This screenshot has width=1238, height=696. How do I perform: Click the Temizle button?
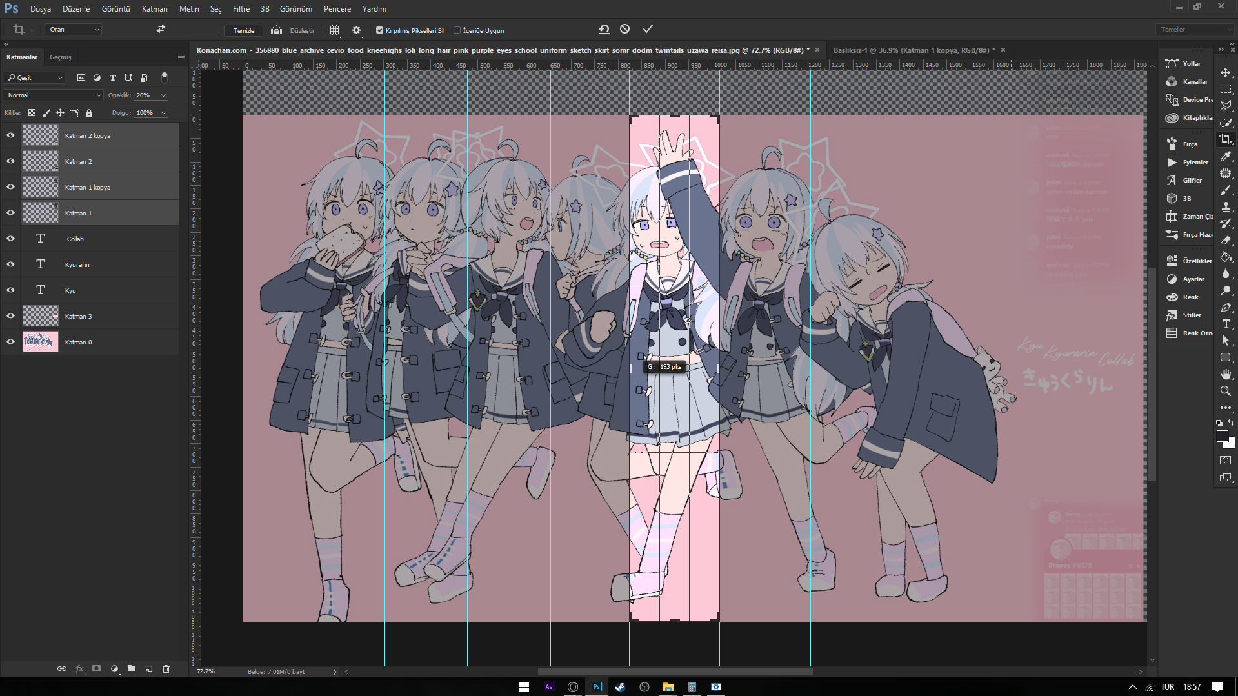coord(244,30)
